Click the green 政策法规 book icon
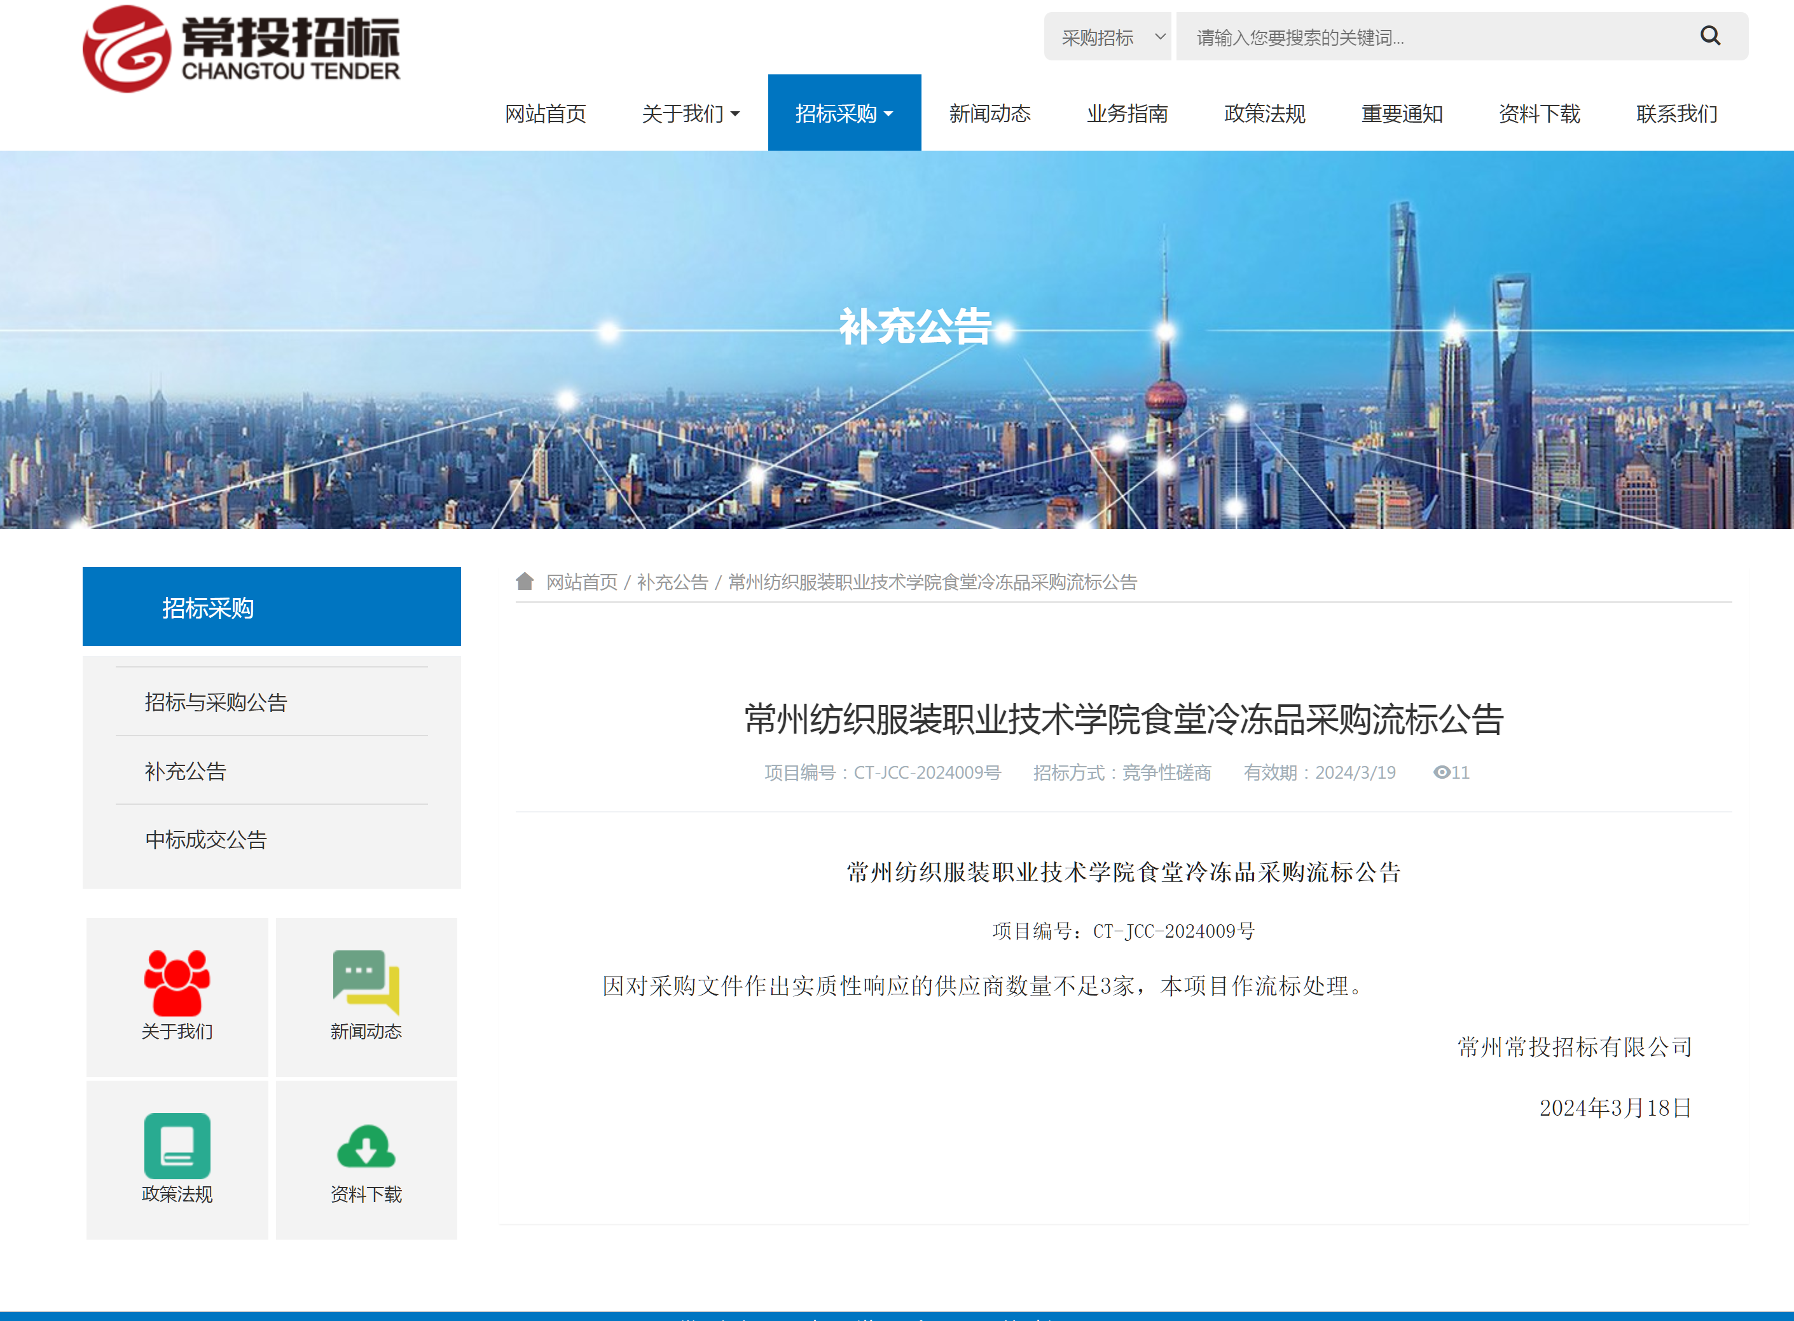 click(177, 1146)
